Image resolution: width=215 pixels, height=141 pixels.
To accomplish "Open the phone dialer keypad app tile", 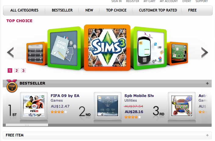I will 35,53.
